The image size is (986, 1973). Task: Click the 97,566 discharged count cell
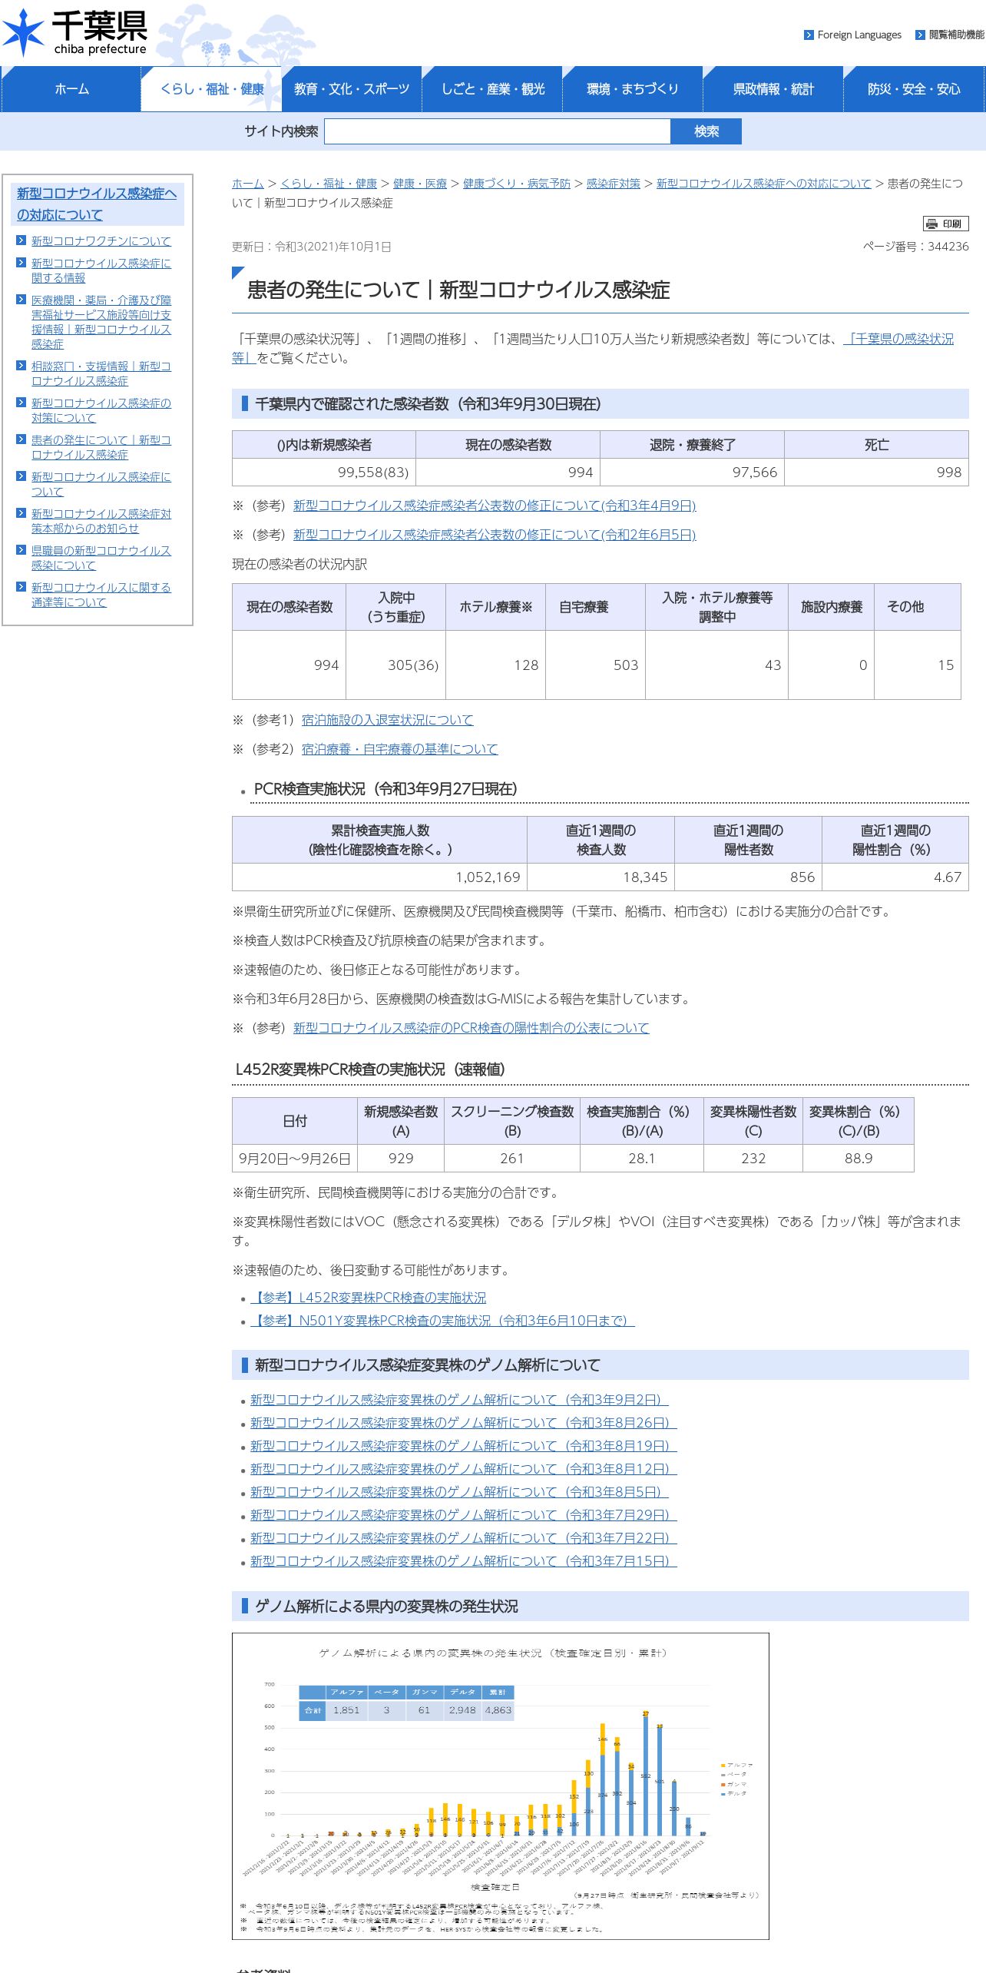click(692, 472)
